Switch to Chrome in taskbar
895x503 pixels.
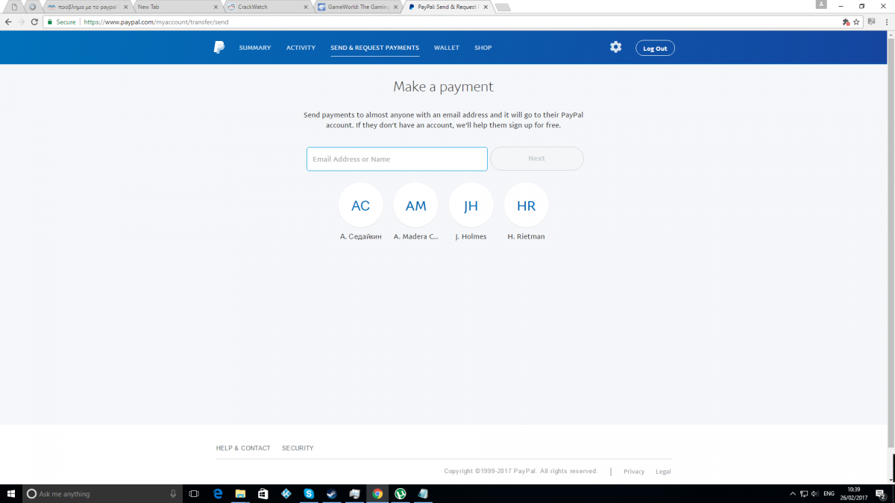click(x=377, y=493)
